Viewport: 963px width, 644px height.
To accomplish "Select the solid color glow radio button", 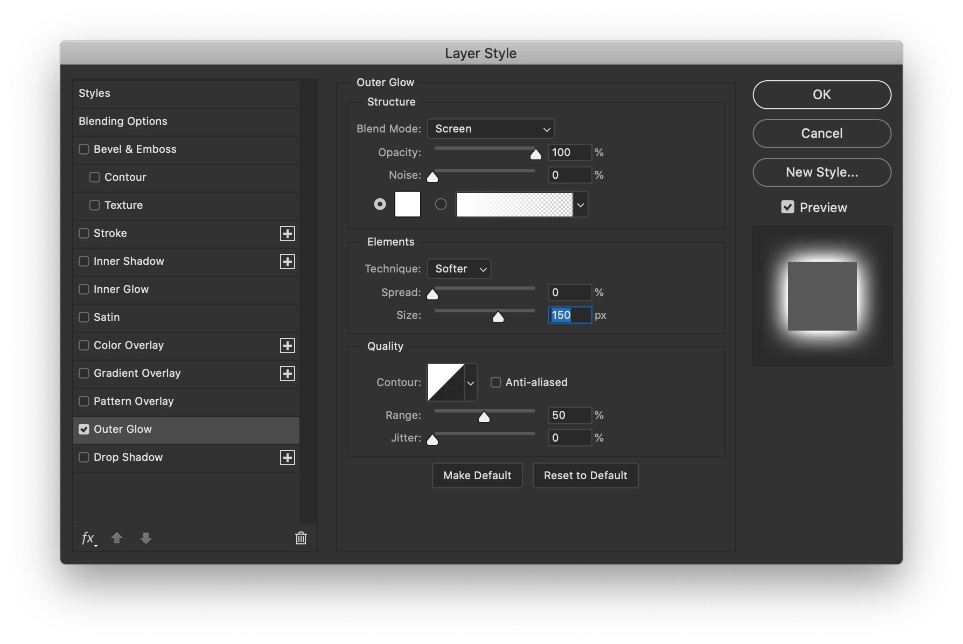I will [x=380, y=204].
